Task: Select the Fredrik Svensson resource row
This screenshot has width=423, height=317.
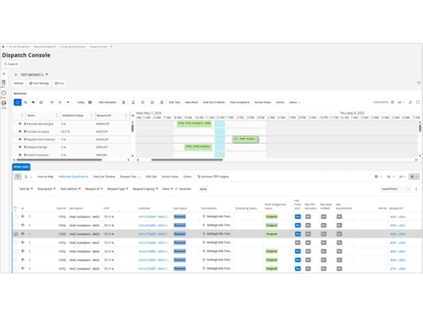Action: pyautogui.click(x=72, y=155)
